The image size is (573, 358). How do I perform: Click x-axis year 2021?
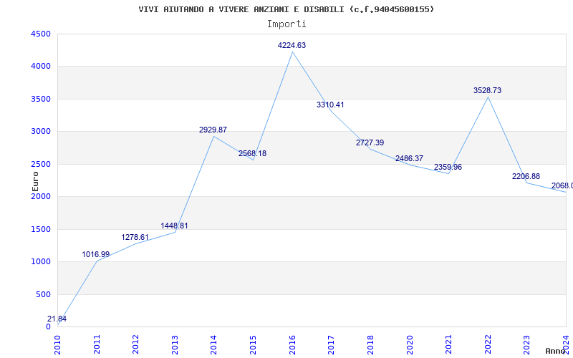(448, 345)
